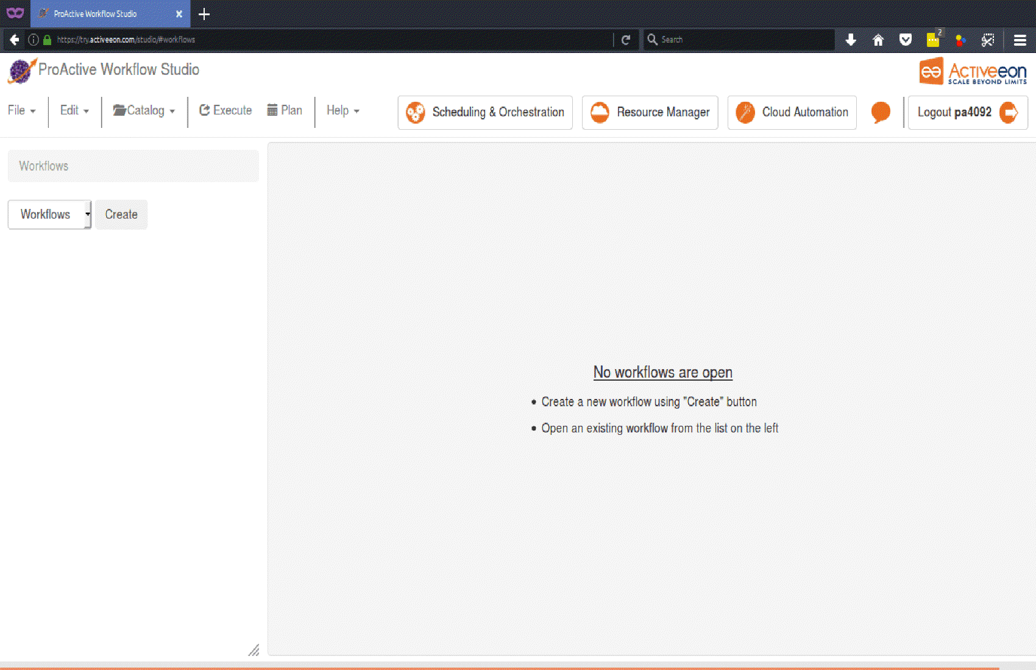Open Resource Manager portal
Screen dimensions: 1036x670
pyautogui.click(x=650, y=113)
